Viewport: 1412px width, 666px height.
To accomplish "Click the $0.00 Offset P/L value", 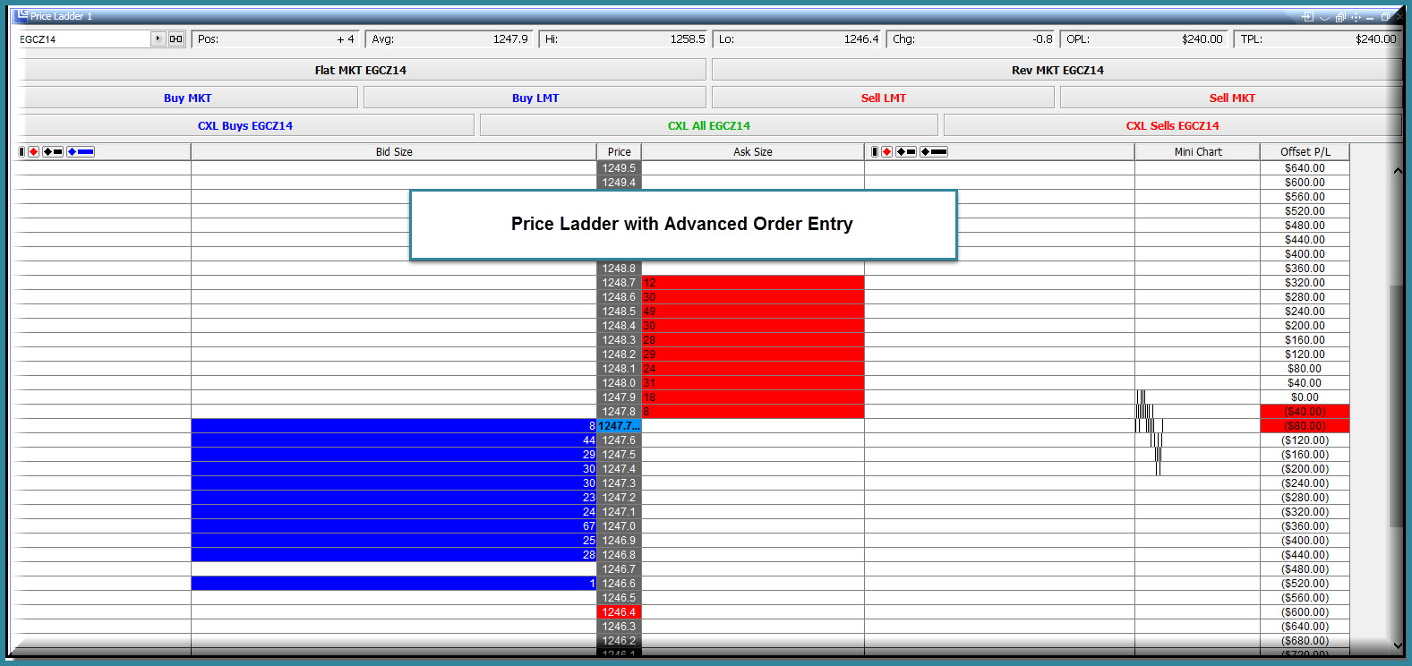I will pyautogui.click(x=1305, y=397).
